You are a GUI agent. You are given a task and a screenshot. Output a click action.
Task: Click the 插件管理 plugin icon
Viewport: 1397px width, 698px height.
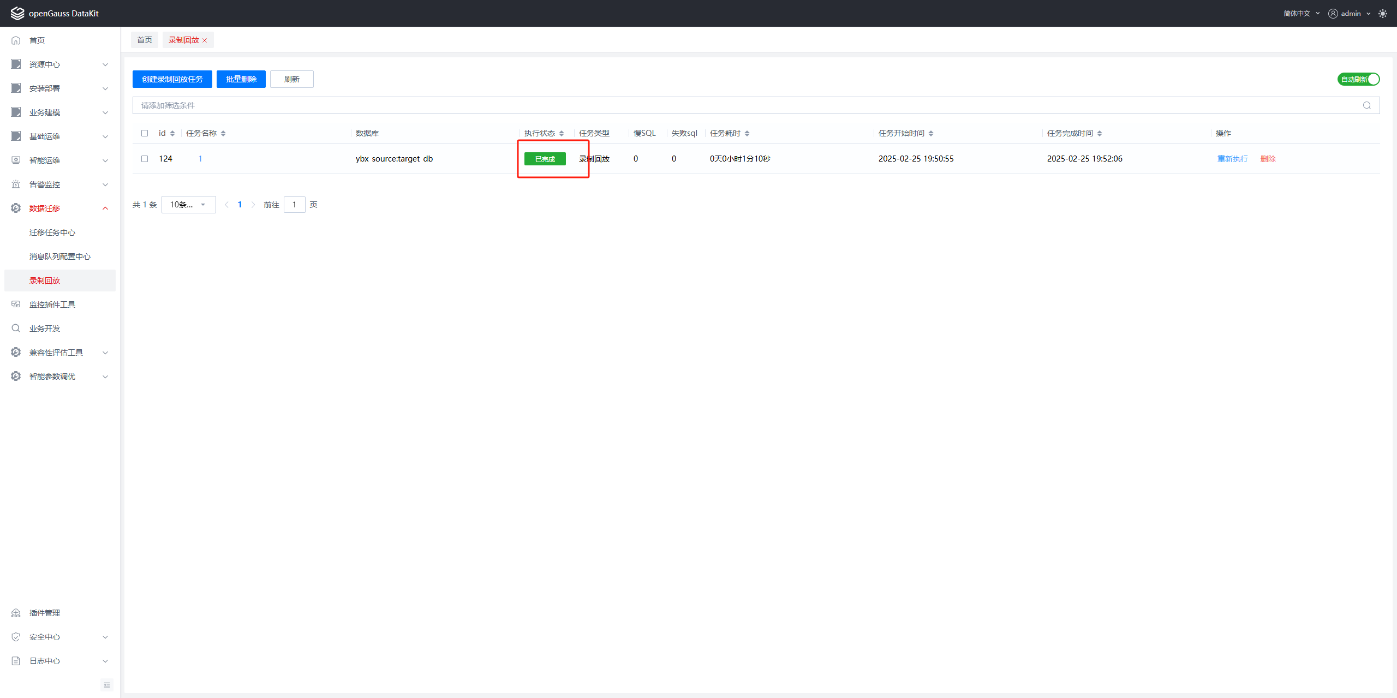pos(16,613)
